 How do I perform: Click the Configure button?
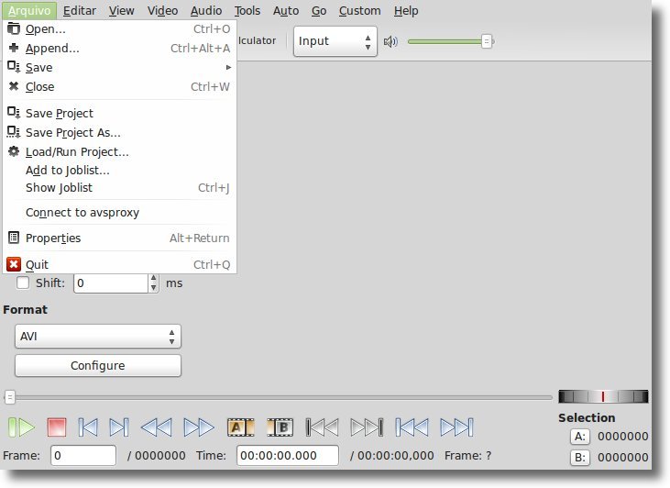(x=98, y=366)
